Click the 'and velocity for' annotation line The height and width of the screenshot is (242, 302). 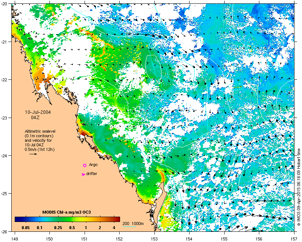coord(38,140)
